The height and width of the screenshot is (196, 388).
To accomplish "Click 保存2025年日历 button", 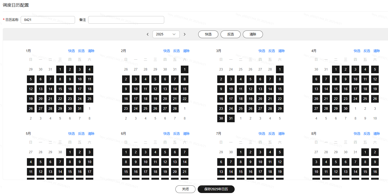I will (x=216, y=189).
